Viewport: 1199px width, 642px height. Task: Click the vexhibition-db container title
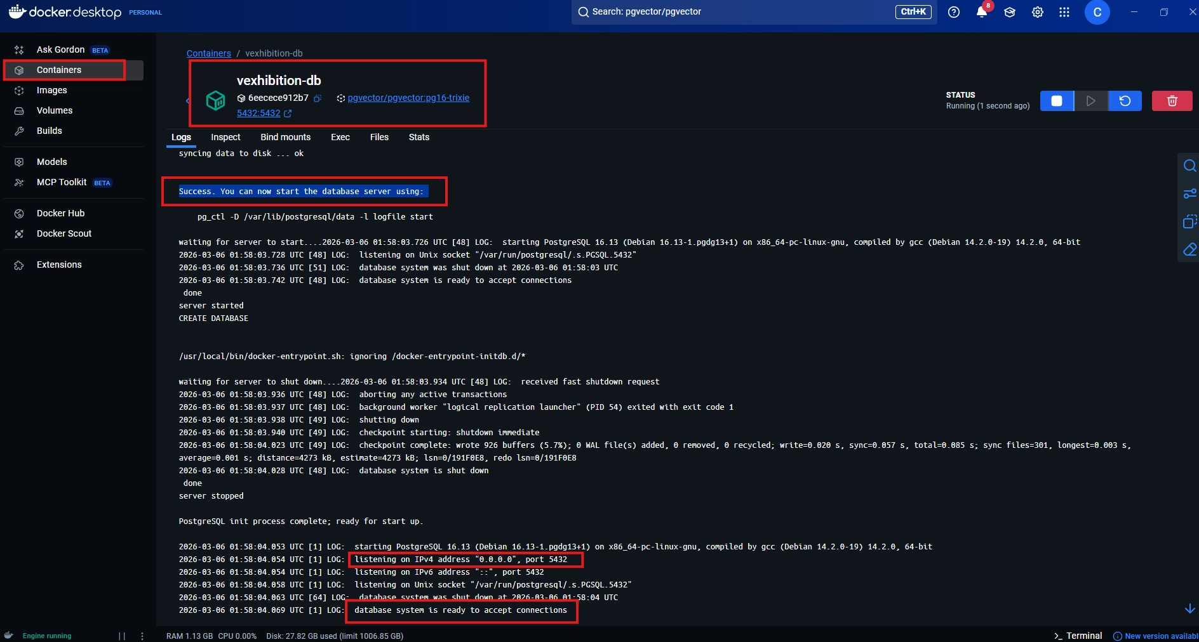(279, 81)
